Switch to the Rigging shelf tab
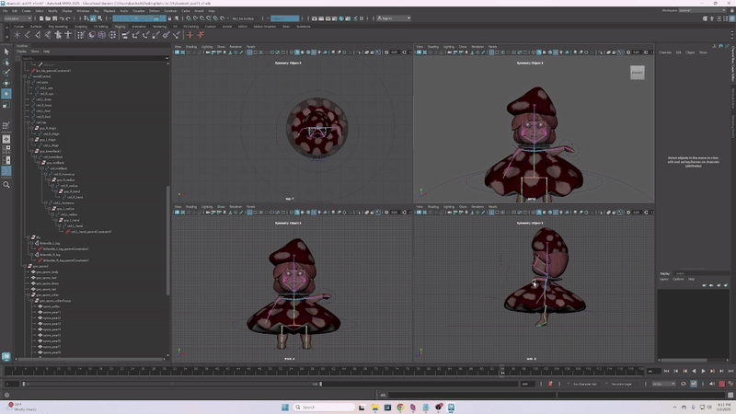The image size is (736, 414). click(x=121, y=26)
